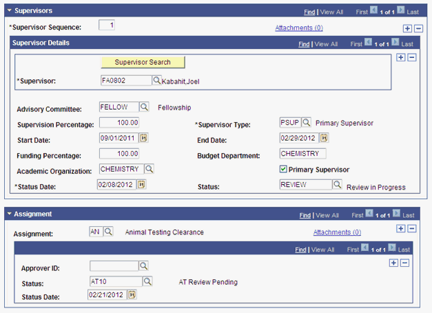Delete the approver row
432x313 pixels.
pos(404,263)
